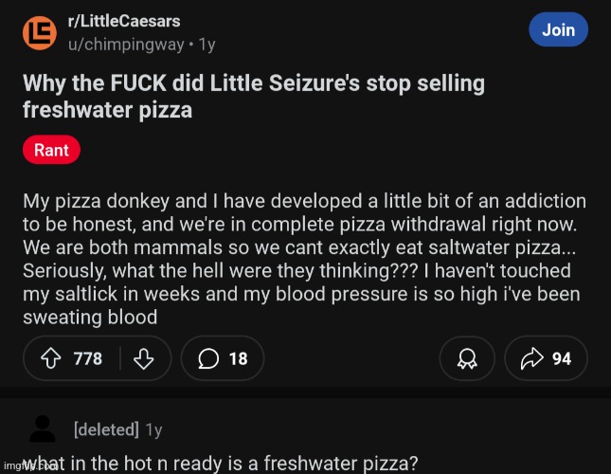
Task: Click the deleted user's avatar silhouette
Action: [43, 428]
